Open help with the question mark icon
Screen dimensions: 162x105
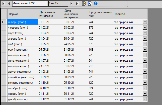coord(96,4)
